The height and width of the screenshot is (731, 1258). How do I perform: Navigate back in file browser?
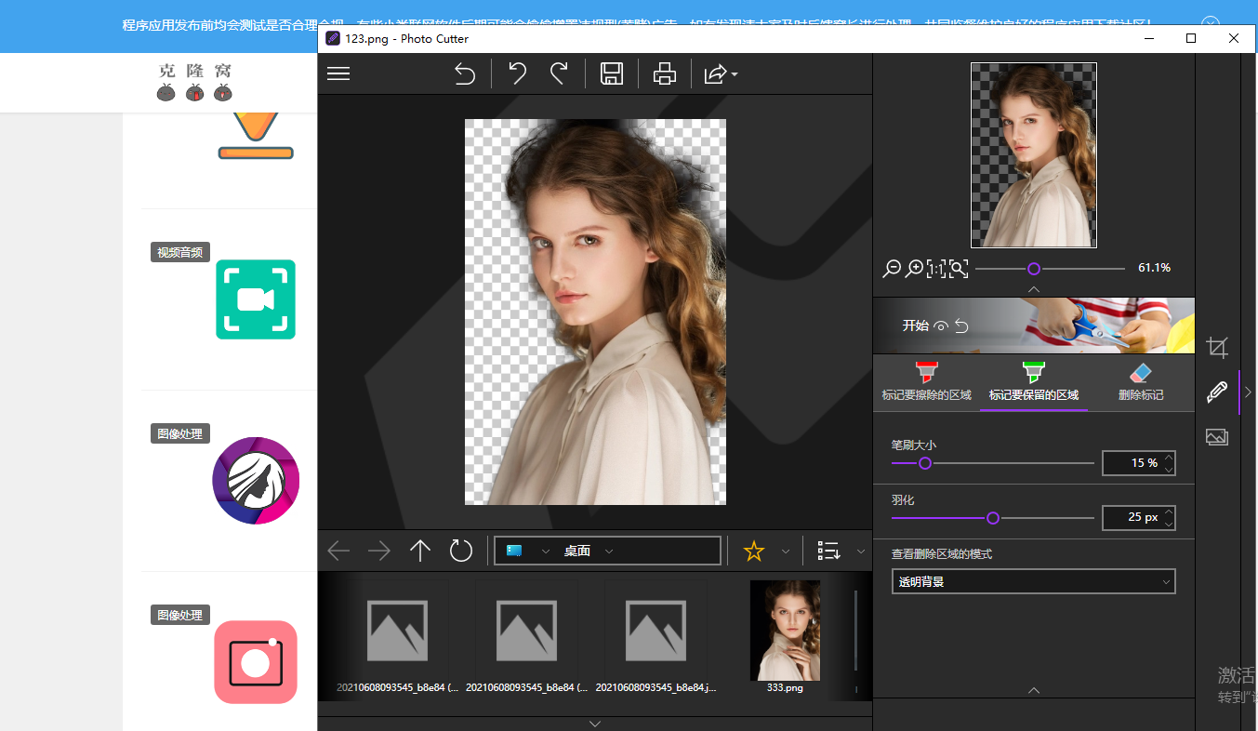click(x=338, y=551)
